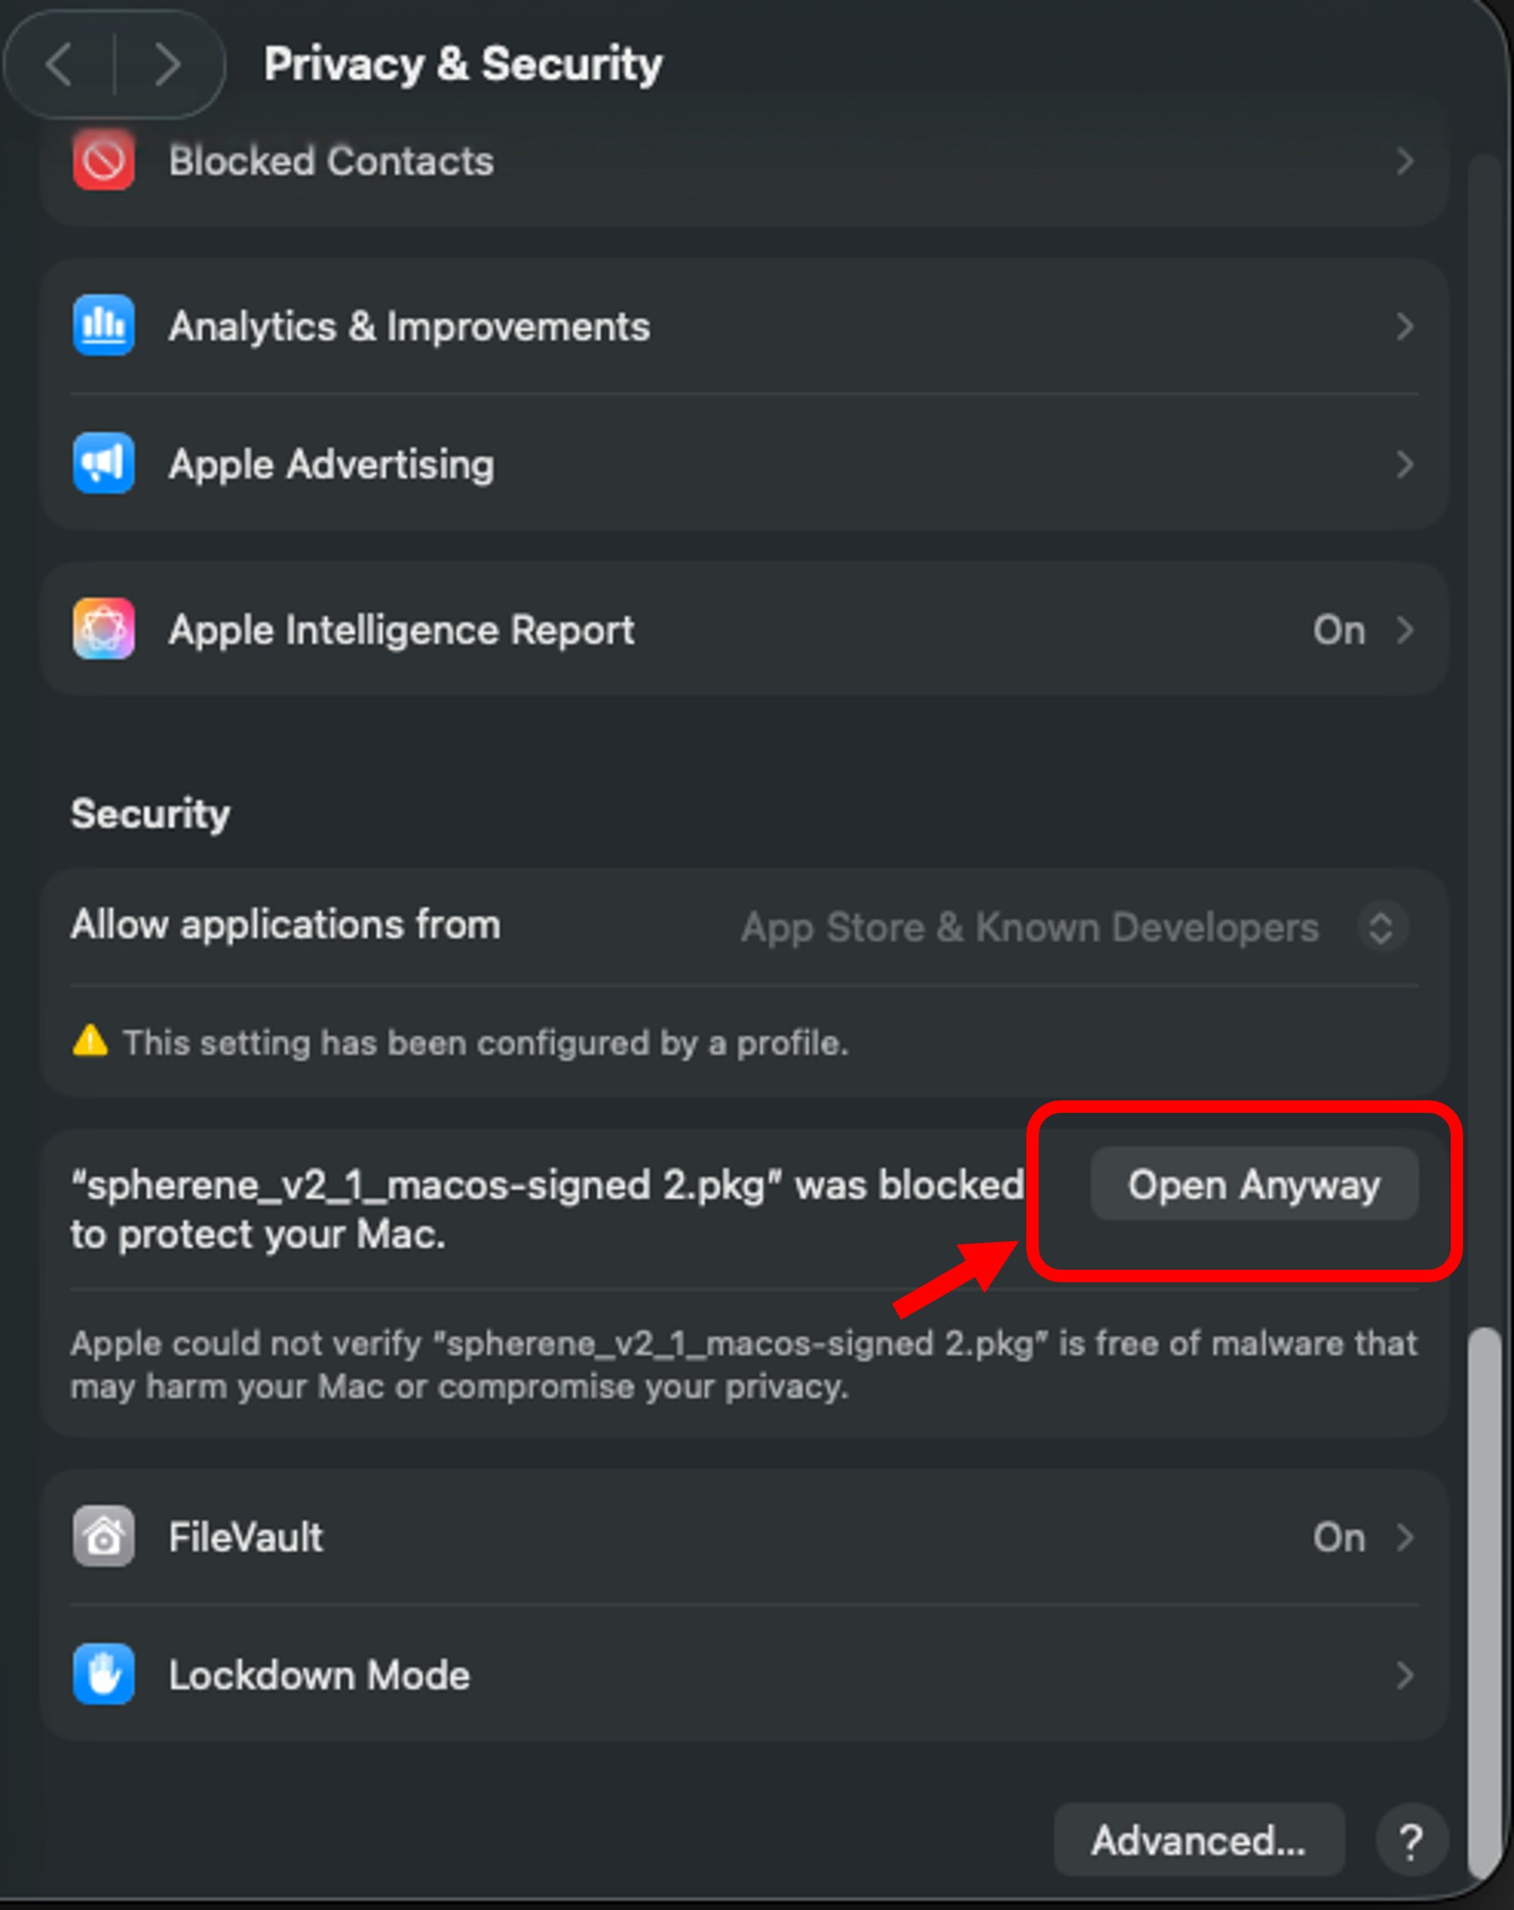Expand the Apple Advertising chevron
Image resolution: width=1514 pixels, height=1910 pixels.
coord(1404,464)
